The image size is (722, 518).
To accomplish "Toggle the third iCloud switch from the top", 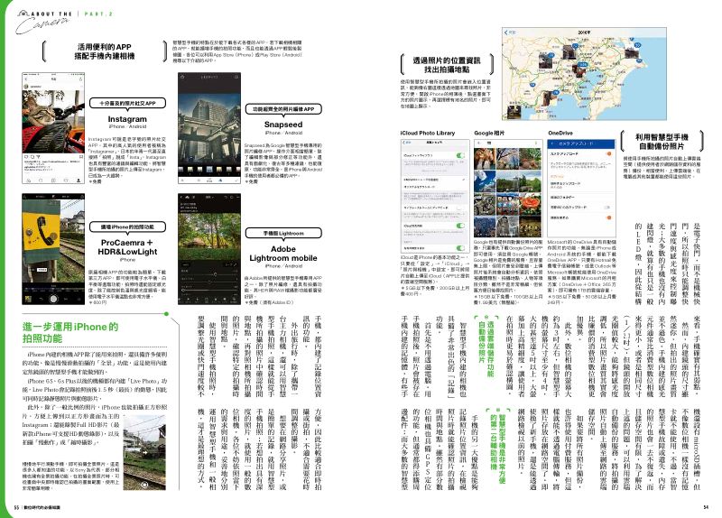I will tap(460, 226).
